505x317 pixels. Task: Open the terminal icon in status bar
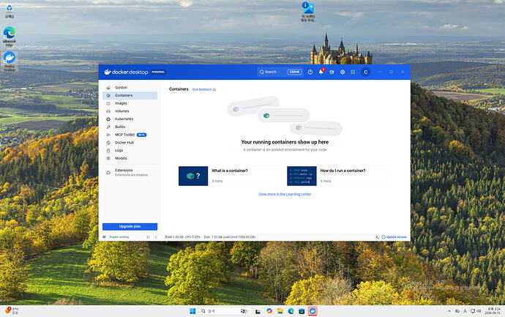[377, 237]
